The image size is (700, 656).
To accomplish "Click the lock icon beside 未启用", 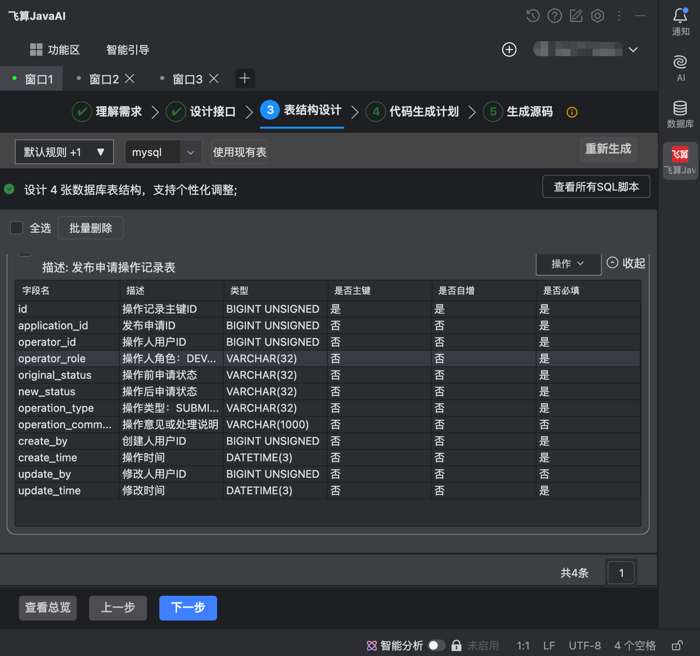I will coord(456,646).
